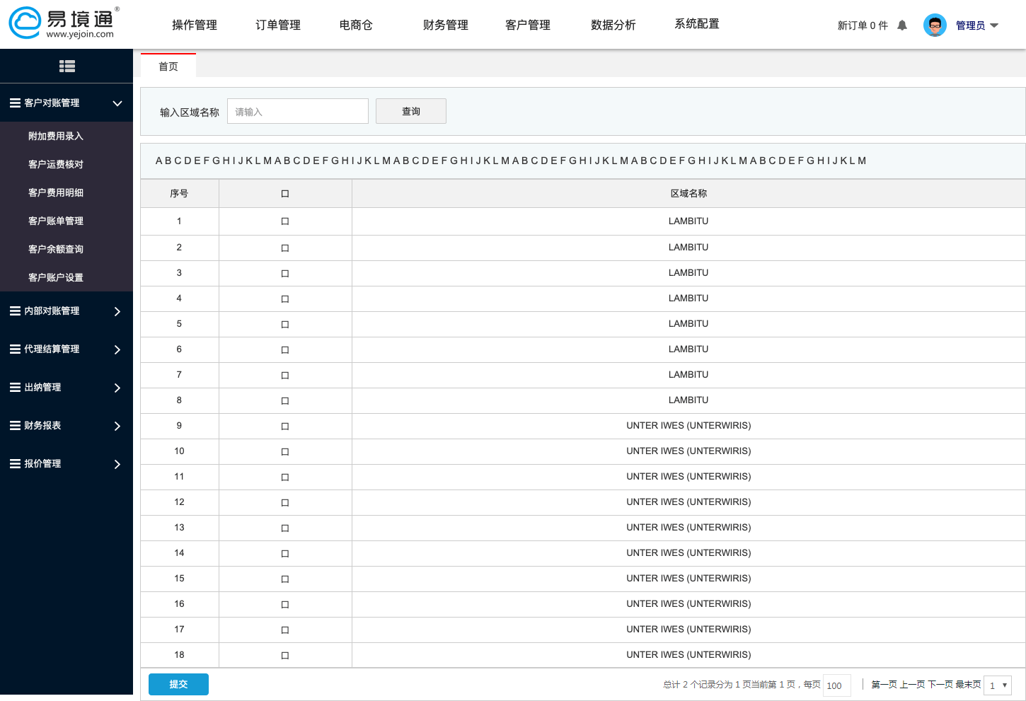Check the box in row 5
1026x701 pixels.
pos(285,325)
